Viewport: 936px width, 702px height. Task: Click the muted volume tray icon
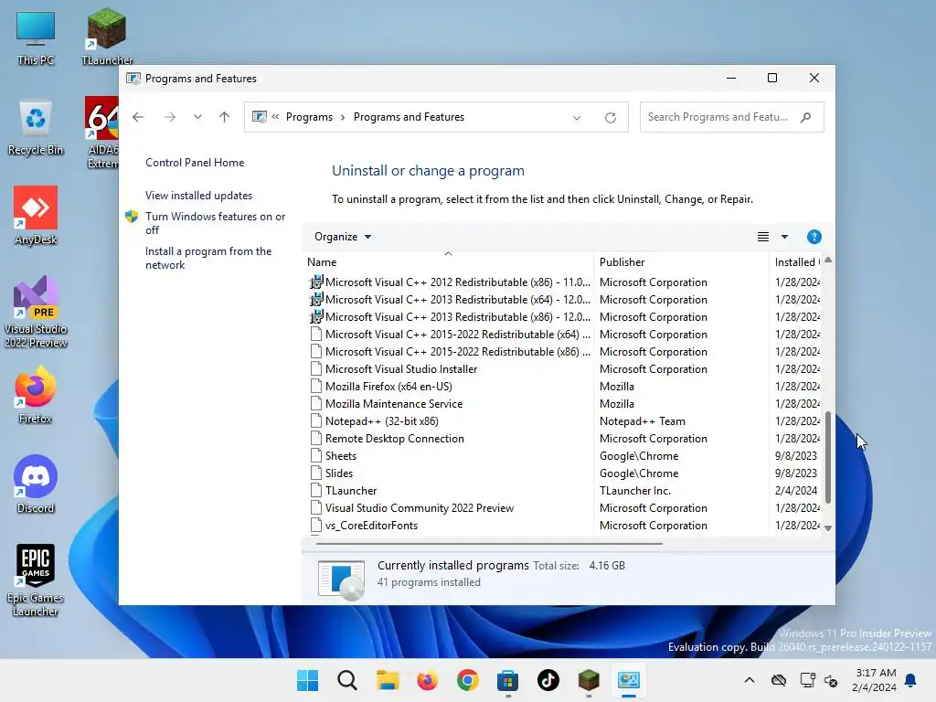click(x=830, y=680)
